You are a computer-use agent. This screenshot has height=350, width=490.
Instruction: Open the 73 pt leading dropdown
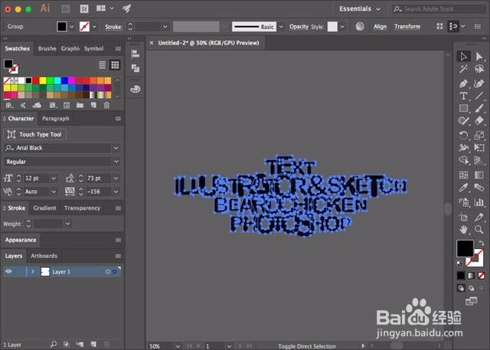pyautogui.click(x=116, y=178)
